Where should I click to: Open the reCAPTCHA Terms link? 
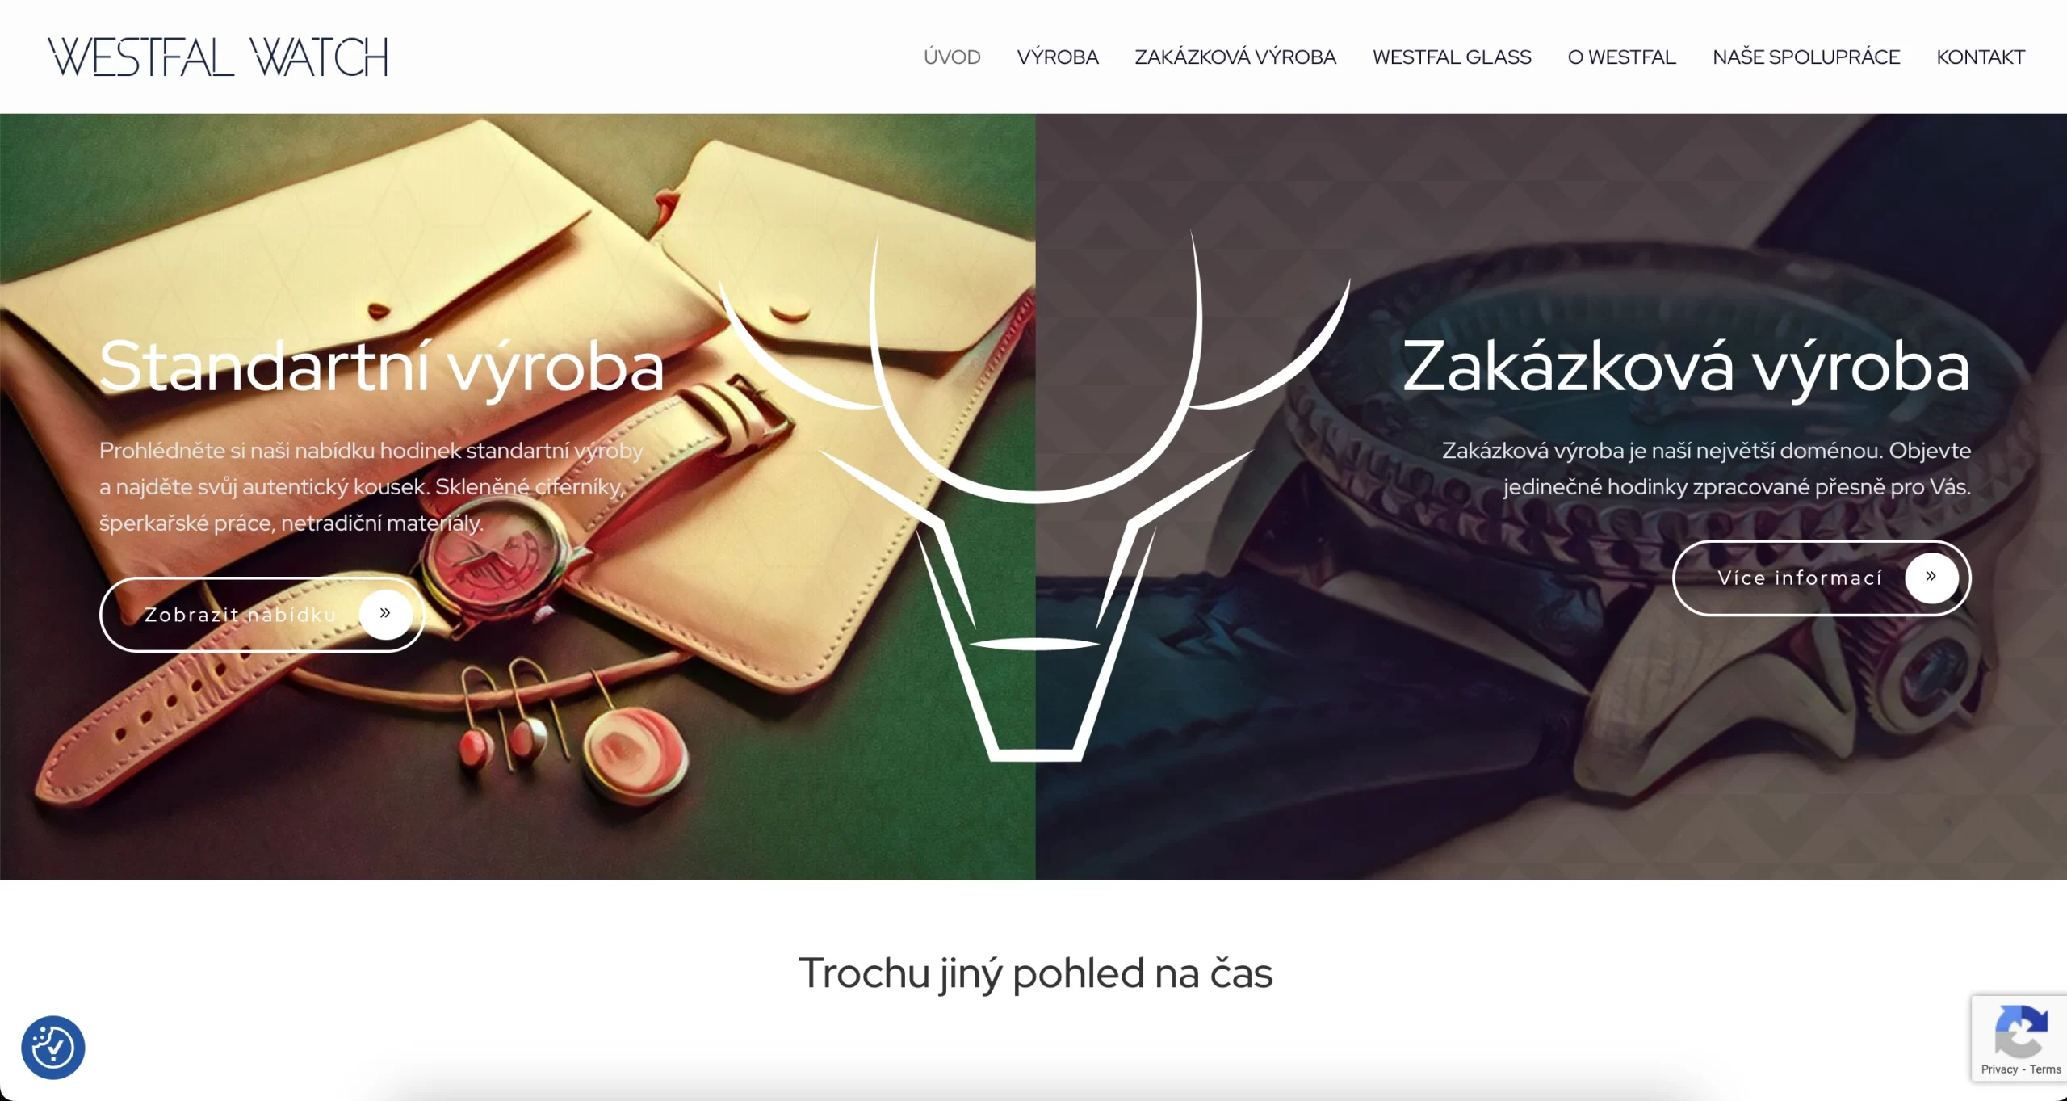pyautogui.click(x=2045, y=1069)
